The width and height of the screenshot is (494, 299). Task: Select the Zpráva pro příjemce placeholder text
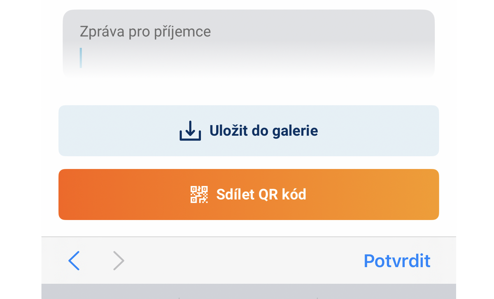pyautogui.click(x=144, y=31)
